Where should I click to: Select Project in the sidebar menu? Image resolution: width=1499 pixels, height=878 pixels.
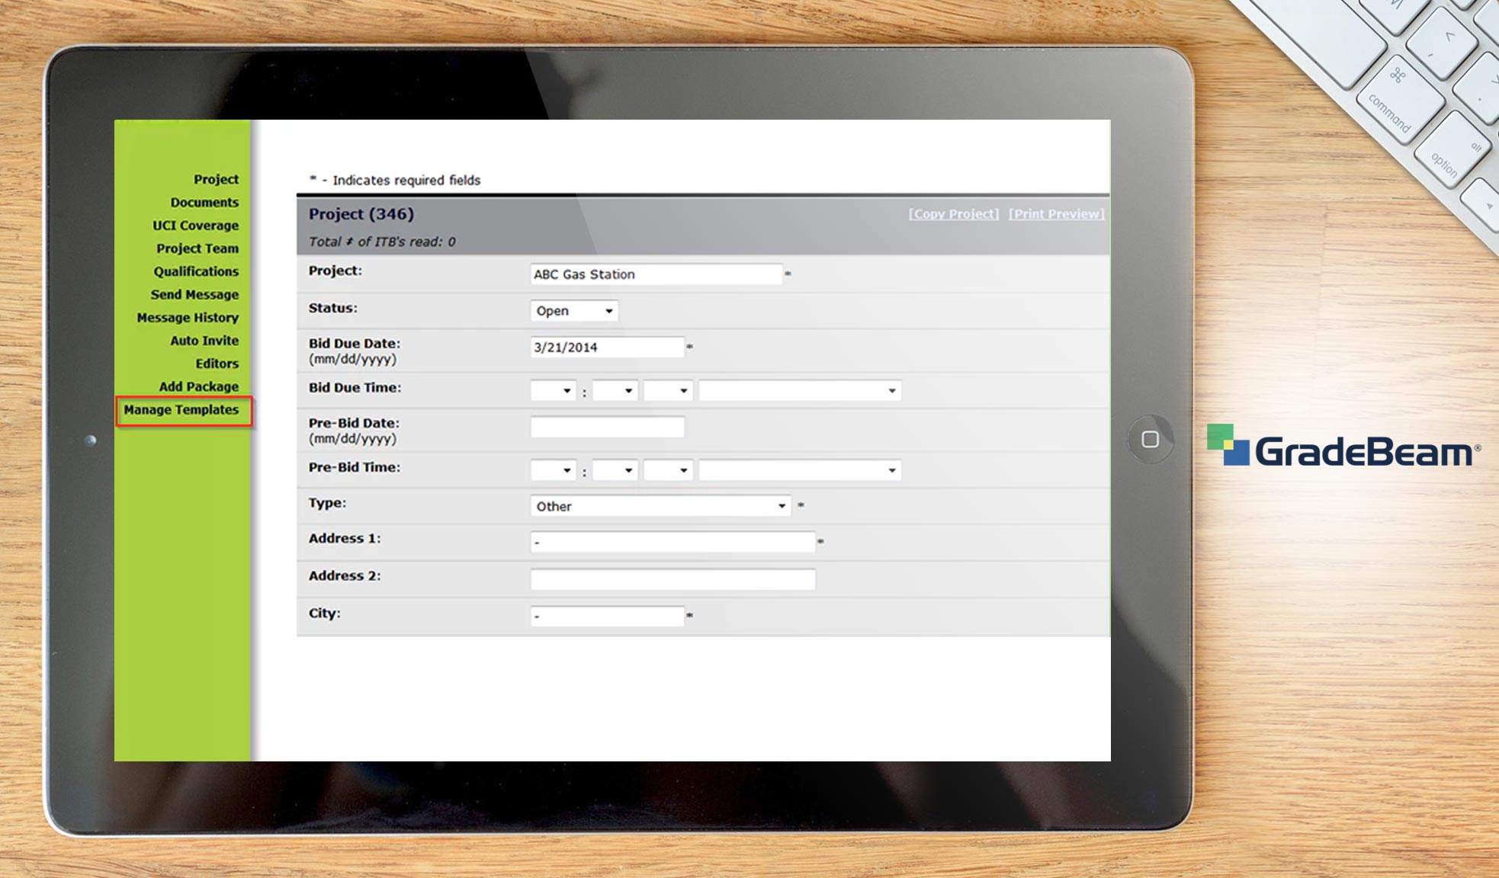[216, 179]
